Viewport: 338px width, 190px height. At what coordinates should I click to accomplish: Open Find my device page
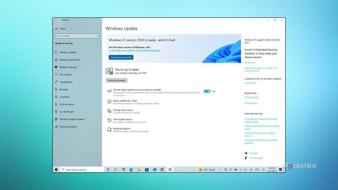[x=67, y=104]
